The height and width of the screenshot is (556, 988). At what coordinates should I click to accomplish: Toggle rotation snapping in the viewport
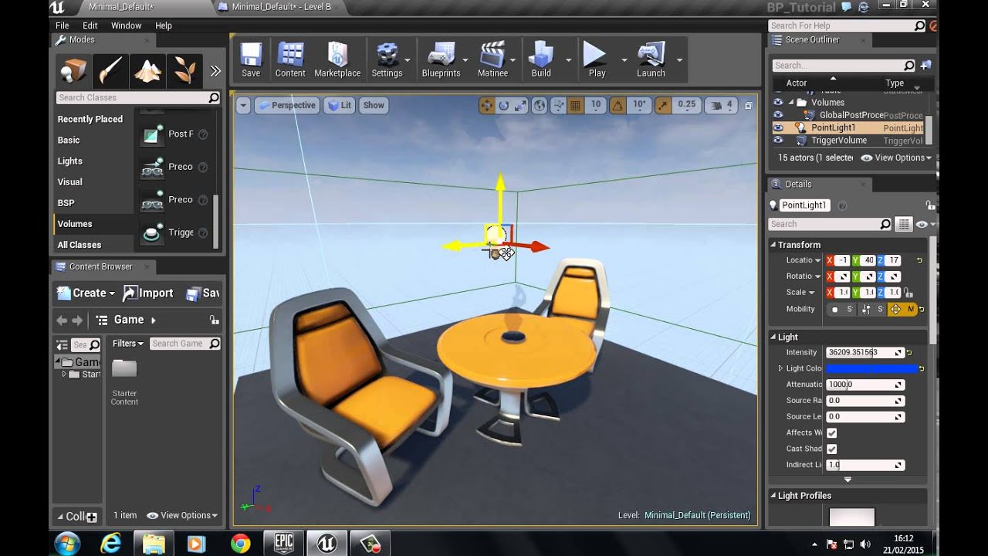618,105
